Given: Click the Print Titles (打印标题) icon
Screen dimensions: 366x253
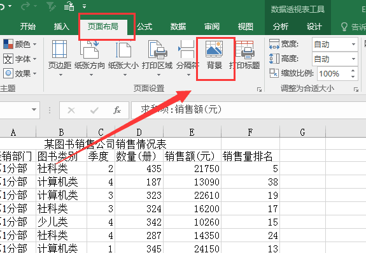Looking at the screenshot, I should pyautogui.click(x=244, y=50).
